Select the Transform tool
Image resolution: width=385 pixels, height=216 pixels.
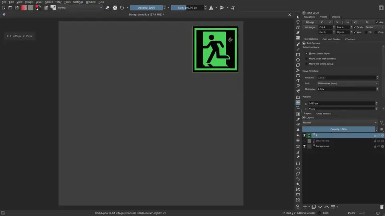[298, 98]
